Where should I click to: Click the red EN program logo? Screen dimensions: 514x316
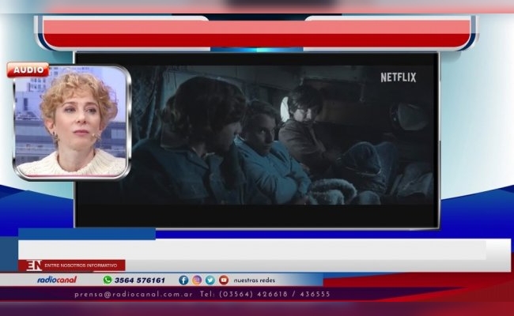click(x=34, y=265)
